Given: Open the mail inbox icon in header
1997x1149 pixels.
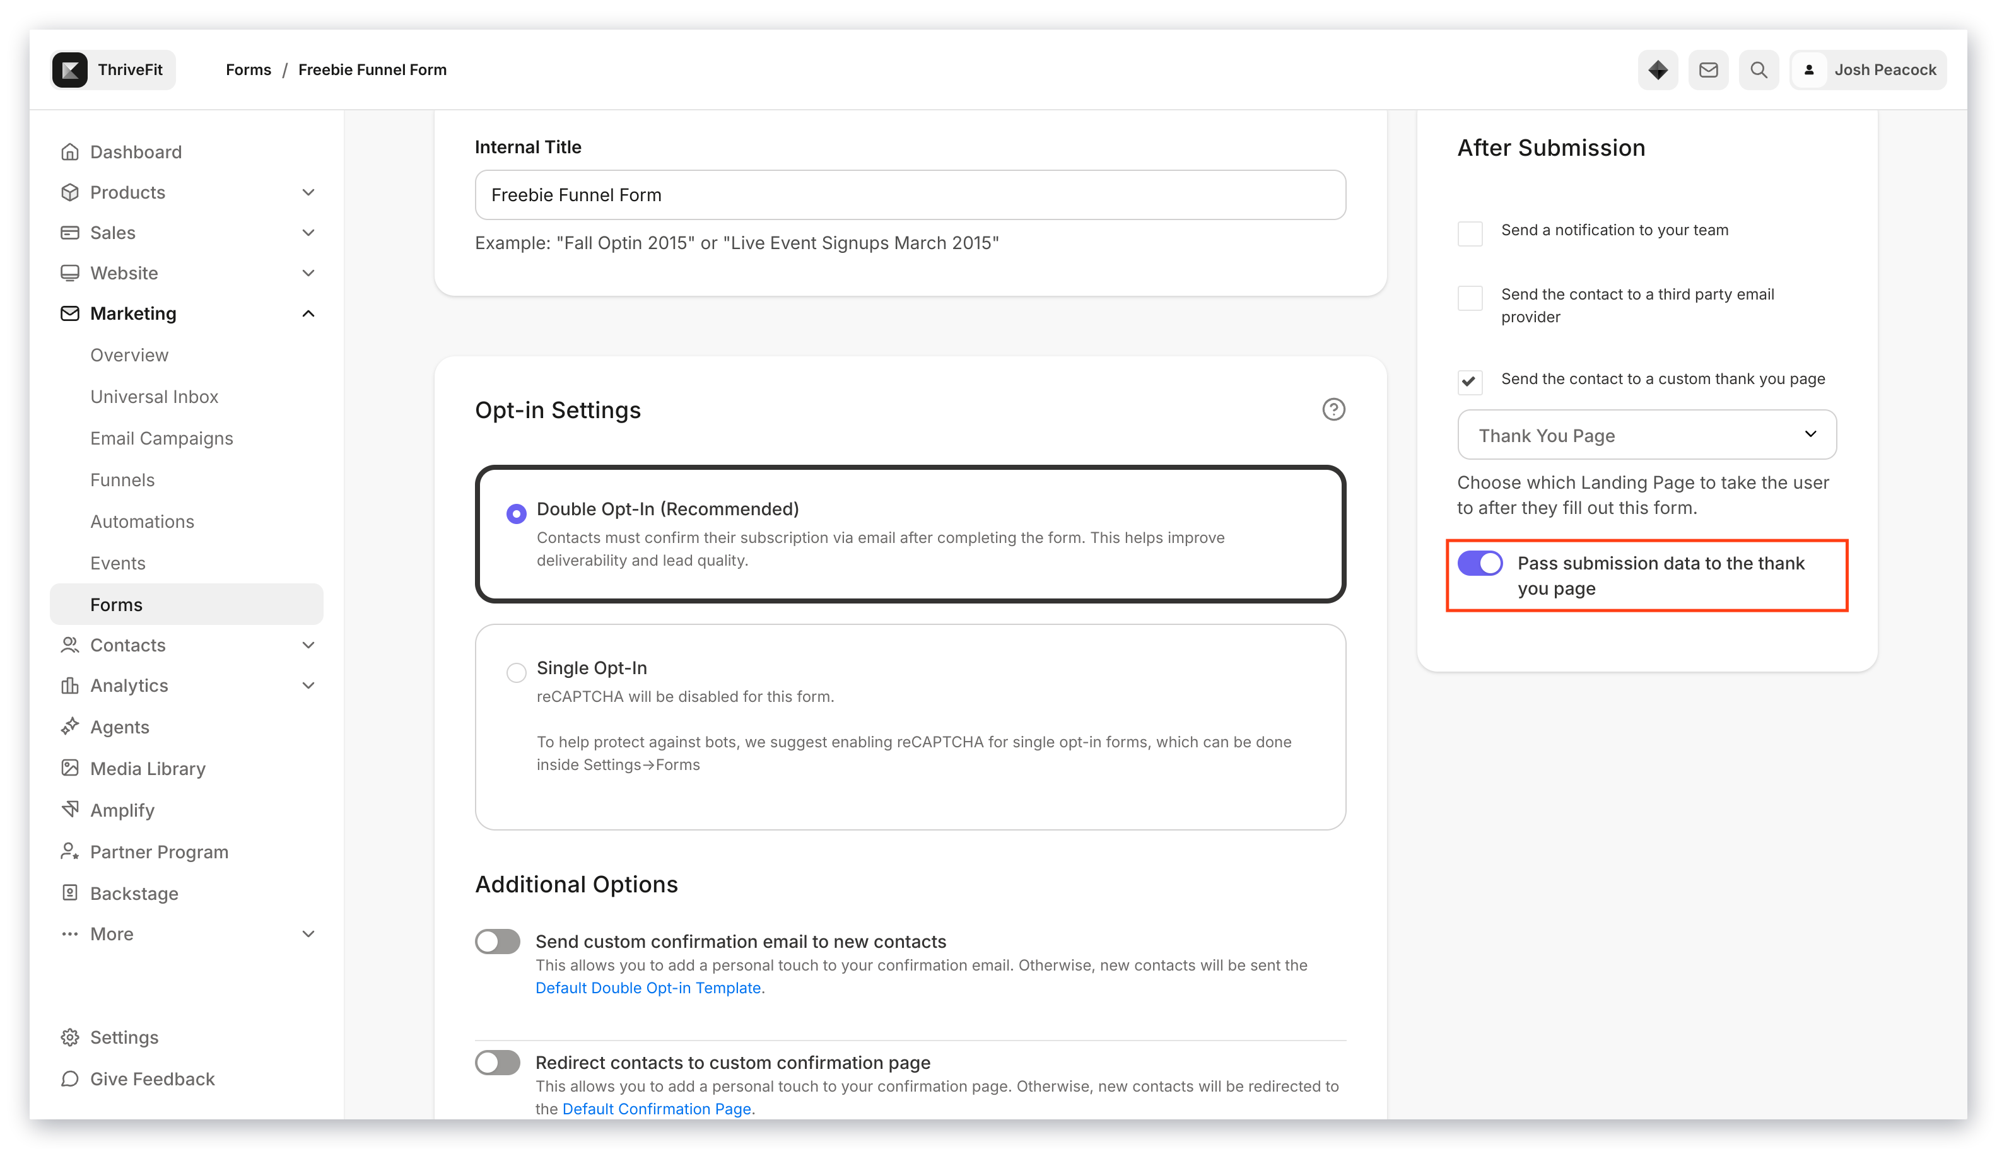Looking at the screenshot, I should [1707, 69].
